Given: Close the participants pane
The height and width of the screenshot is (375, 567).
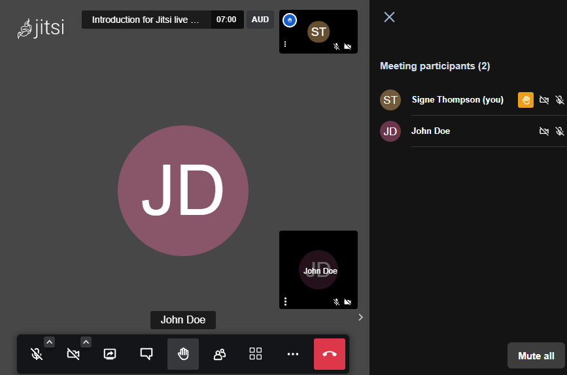Looking at the screenshot, I should (389, 17).
